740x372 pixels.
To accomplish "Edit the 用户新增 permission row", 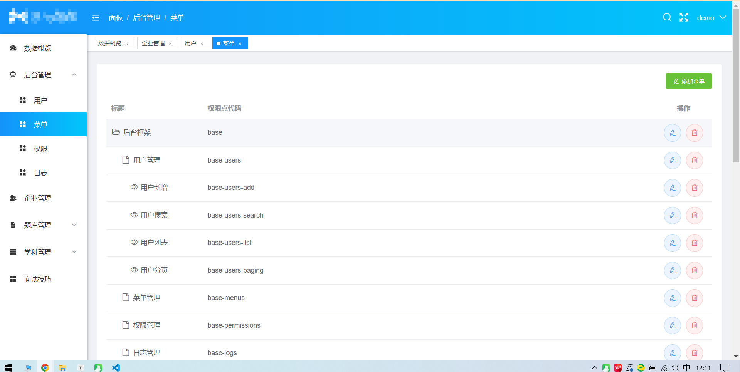I will (x=673, y=188).
